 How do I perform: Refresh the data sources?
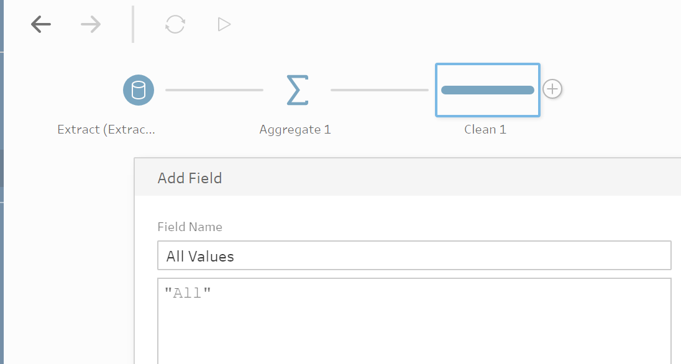pos(174,24)
